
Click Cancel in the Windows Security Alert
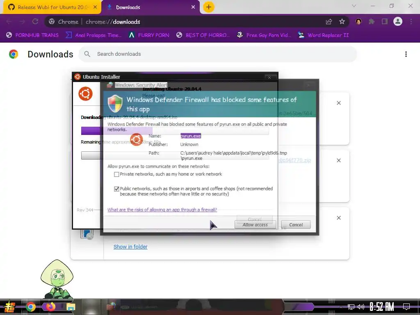pyautogui.click(x=296, y=225)
